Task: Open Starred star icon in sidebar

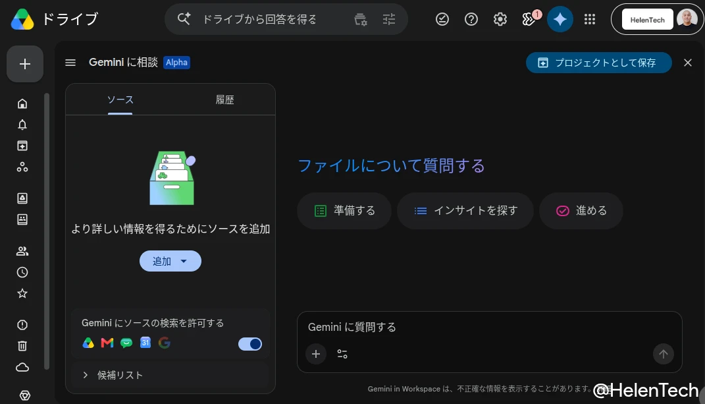Action: (x=22, y=294)
